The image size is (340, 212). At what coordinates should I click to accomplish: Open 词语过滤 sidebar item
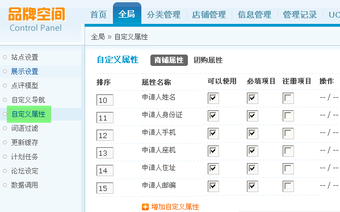(25, 128)
